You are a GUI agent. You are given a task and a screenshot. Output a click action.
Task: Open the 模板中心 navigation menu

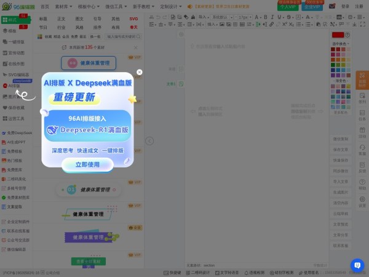click(87, 6)
